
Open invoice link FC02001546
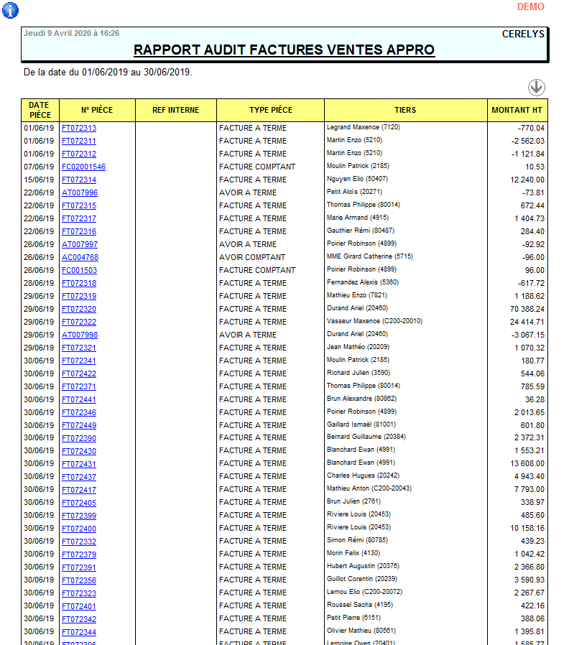click(83, 167)
